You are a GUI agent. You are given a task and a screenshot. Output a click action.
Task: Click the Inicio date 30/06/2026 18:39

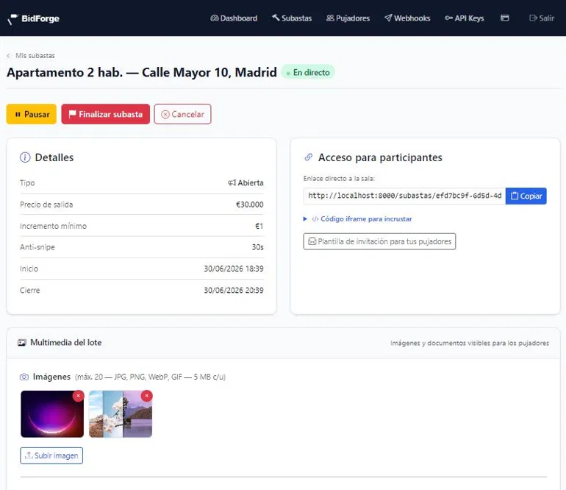[x=234, y=269]
